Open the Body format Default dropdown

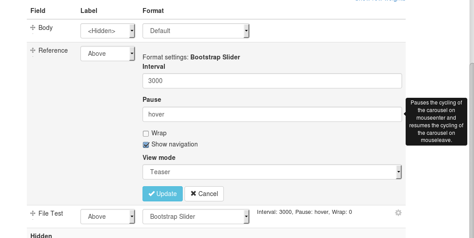pyautogui.click(x=196, y=31)
